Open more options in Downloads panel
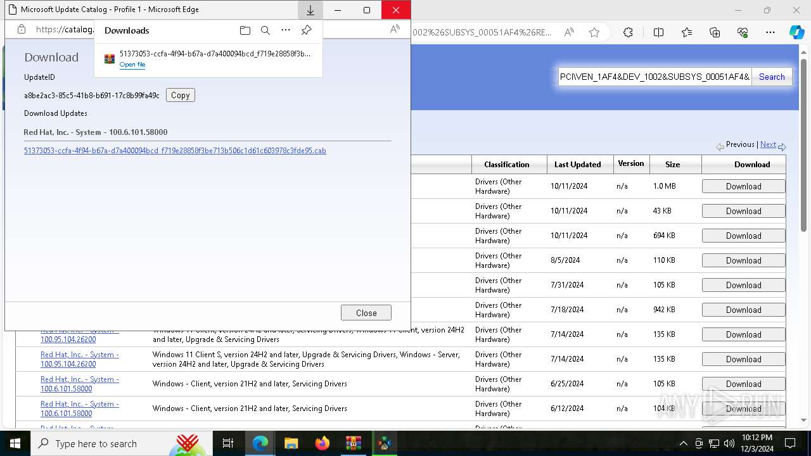 tap(286, 30)
